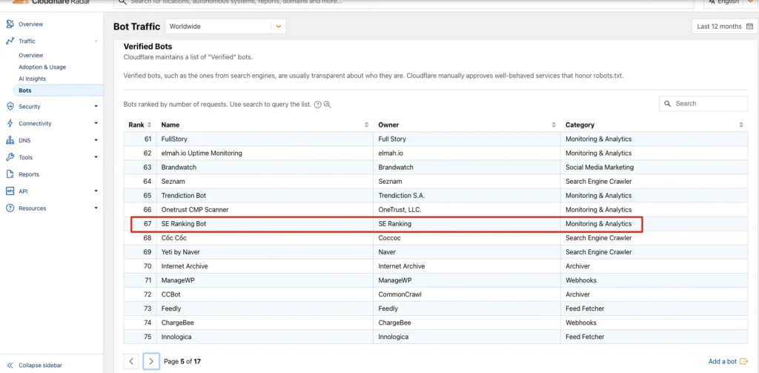Viewport: 759px width, 373px height.
Task: Click the Reports document icon
Action: [x=10, y=174]
